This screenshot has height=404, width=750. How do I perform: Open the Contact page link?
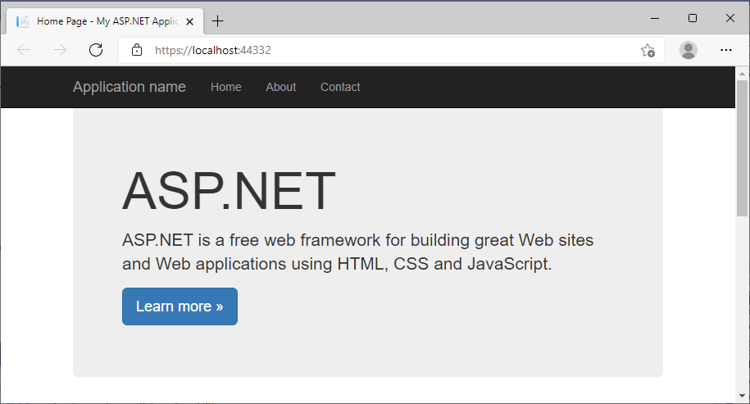(340, 87)
